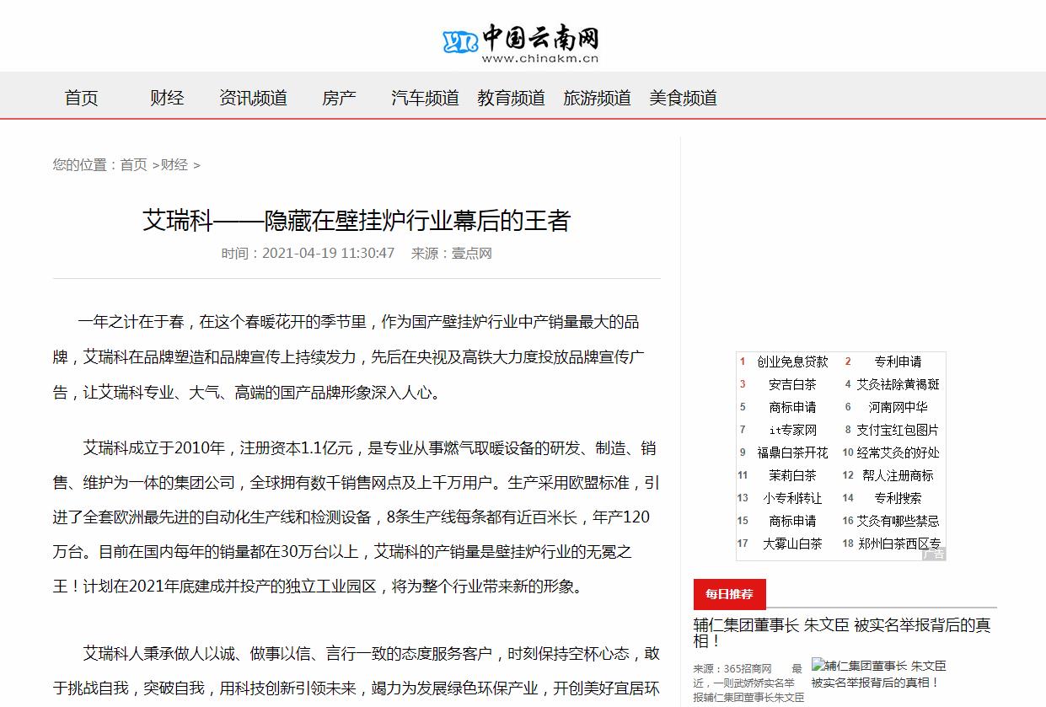Open the 首页 navigation menu item
1046x707 pixels.
coord(82,98)
